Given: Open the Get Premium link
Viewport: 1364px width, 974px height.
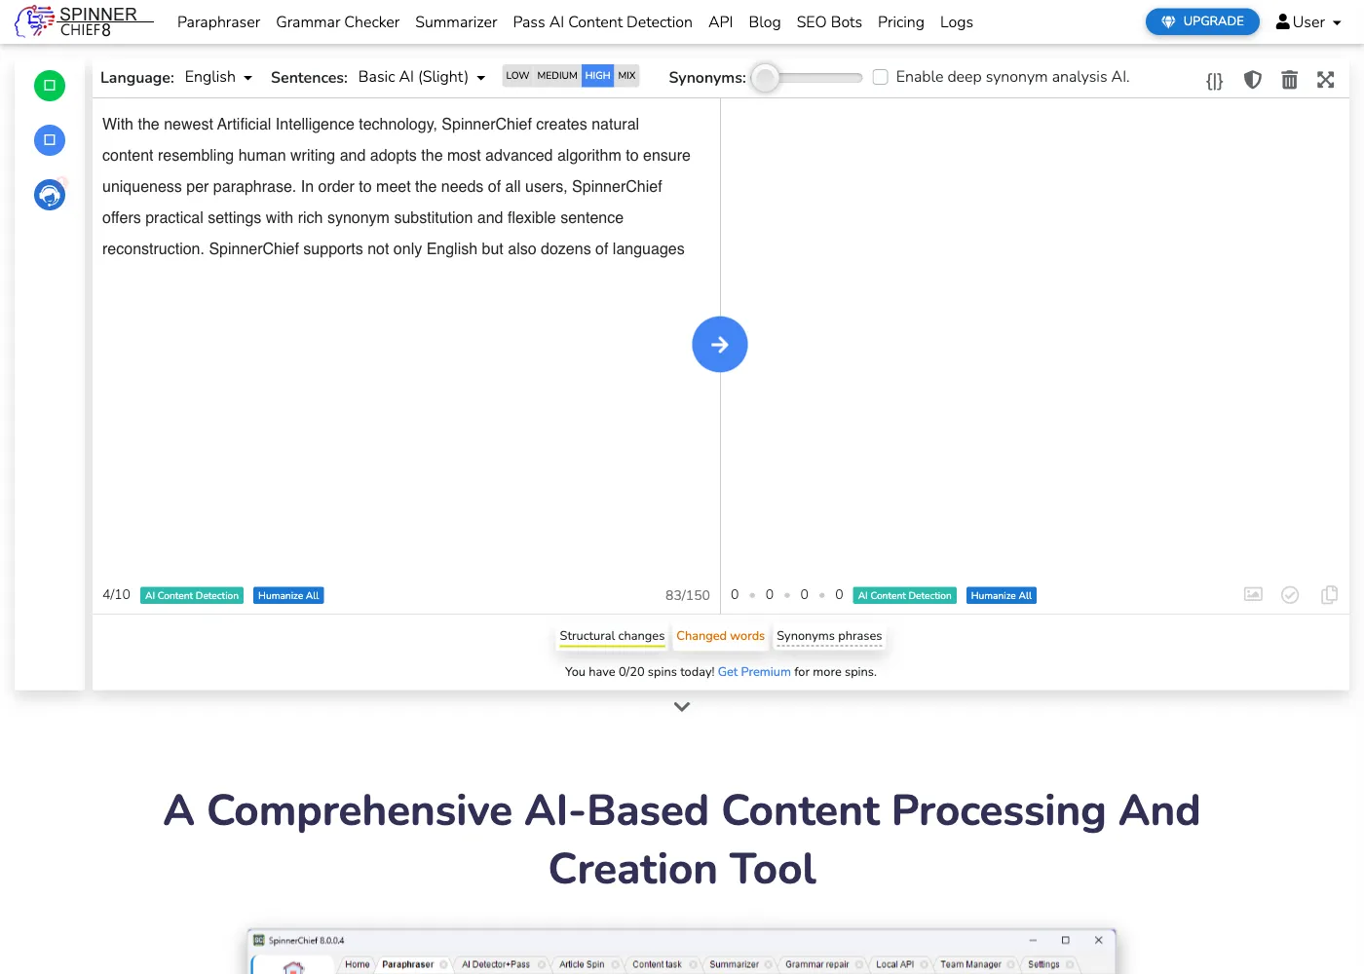Looking at the screenshot, I should pyautogui.click(x=754, y=672).
